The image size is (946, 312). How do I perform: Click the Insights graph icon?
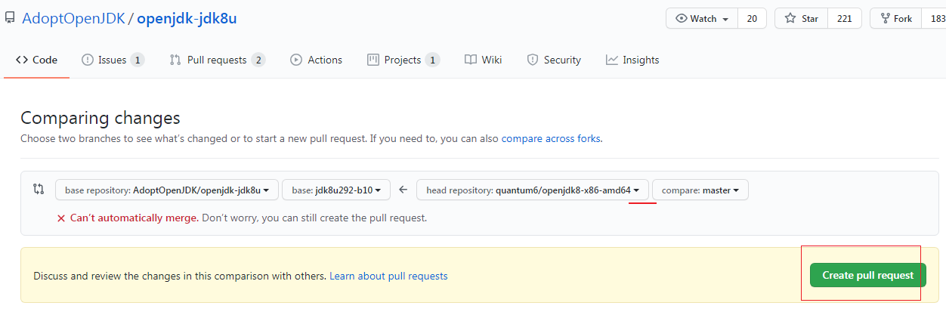(x=612, y=60)
